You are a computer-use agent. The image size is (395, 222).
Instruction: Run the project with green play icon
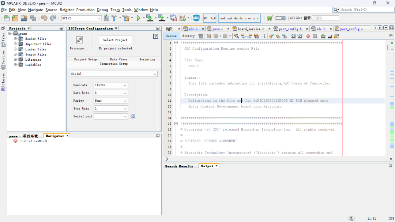pyautogui.click(x=138, y=18)
